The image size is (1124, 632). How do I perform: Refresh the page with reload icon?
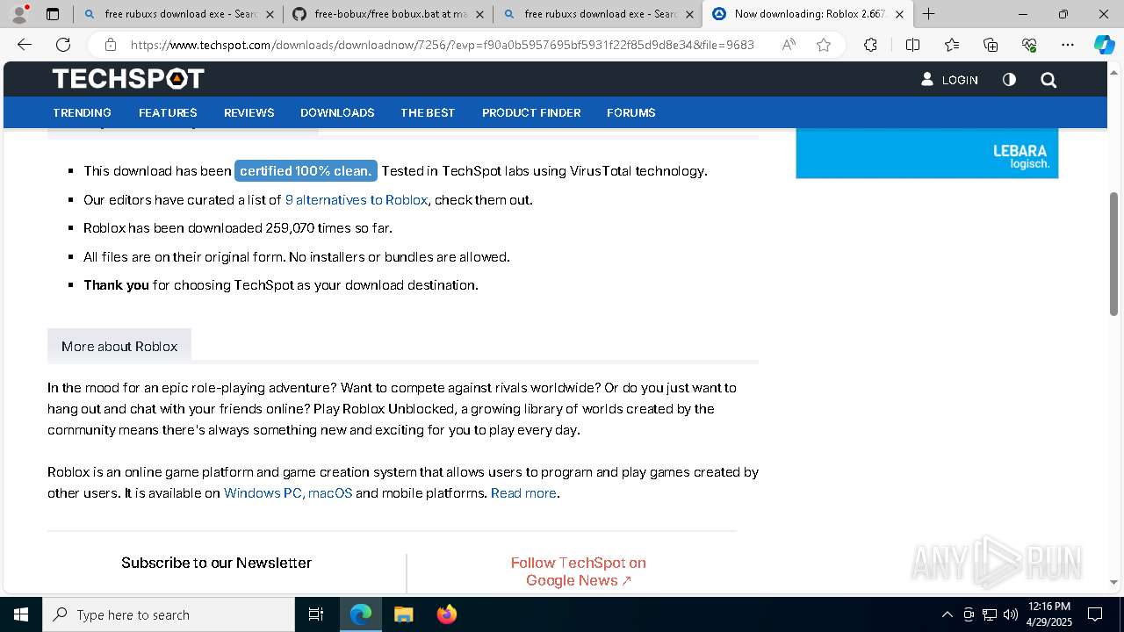tap(63, 45)
